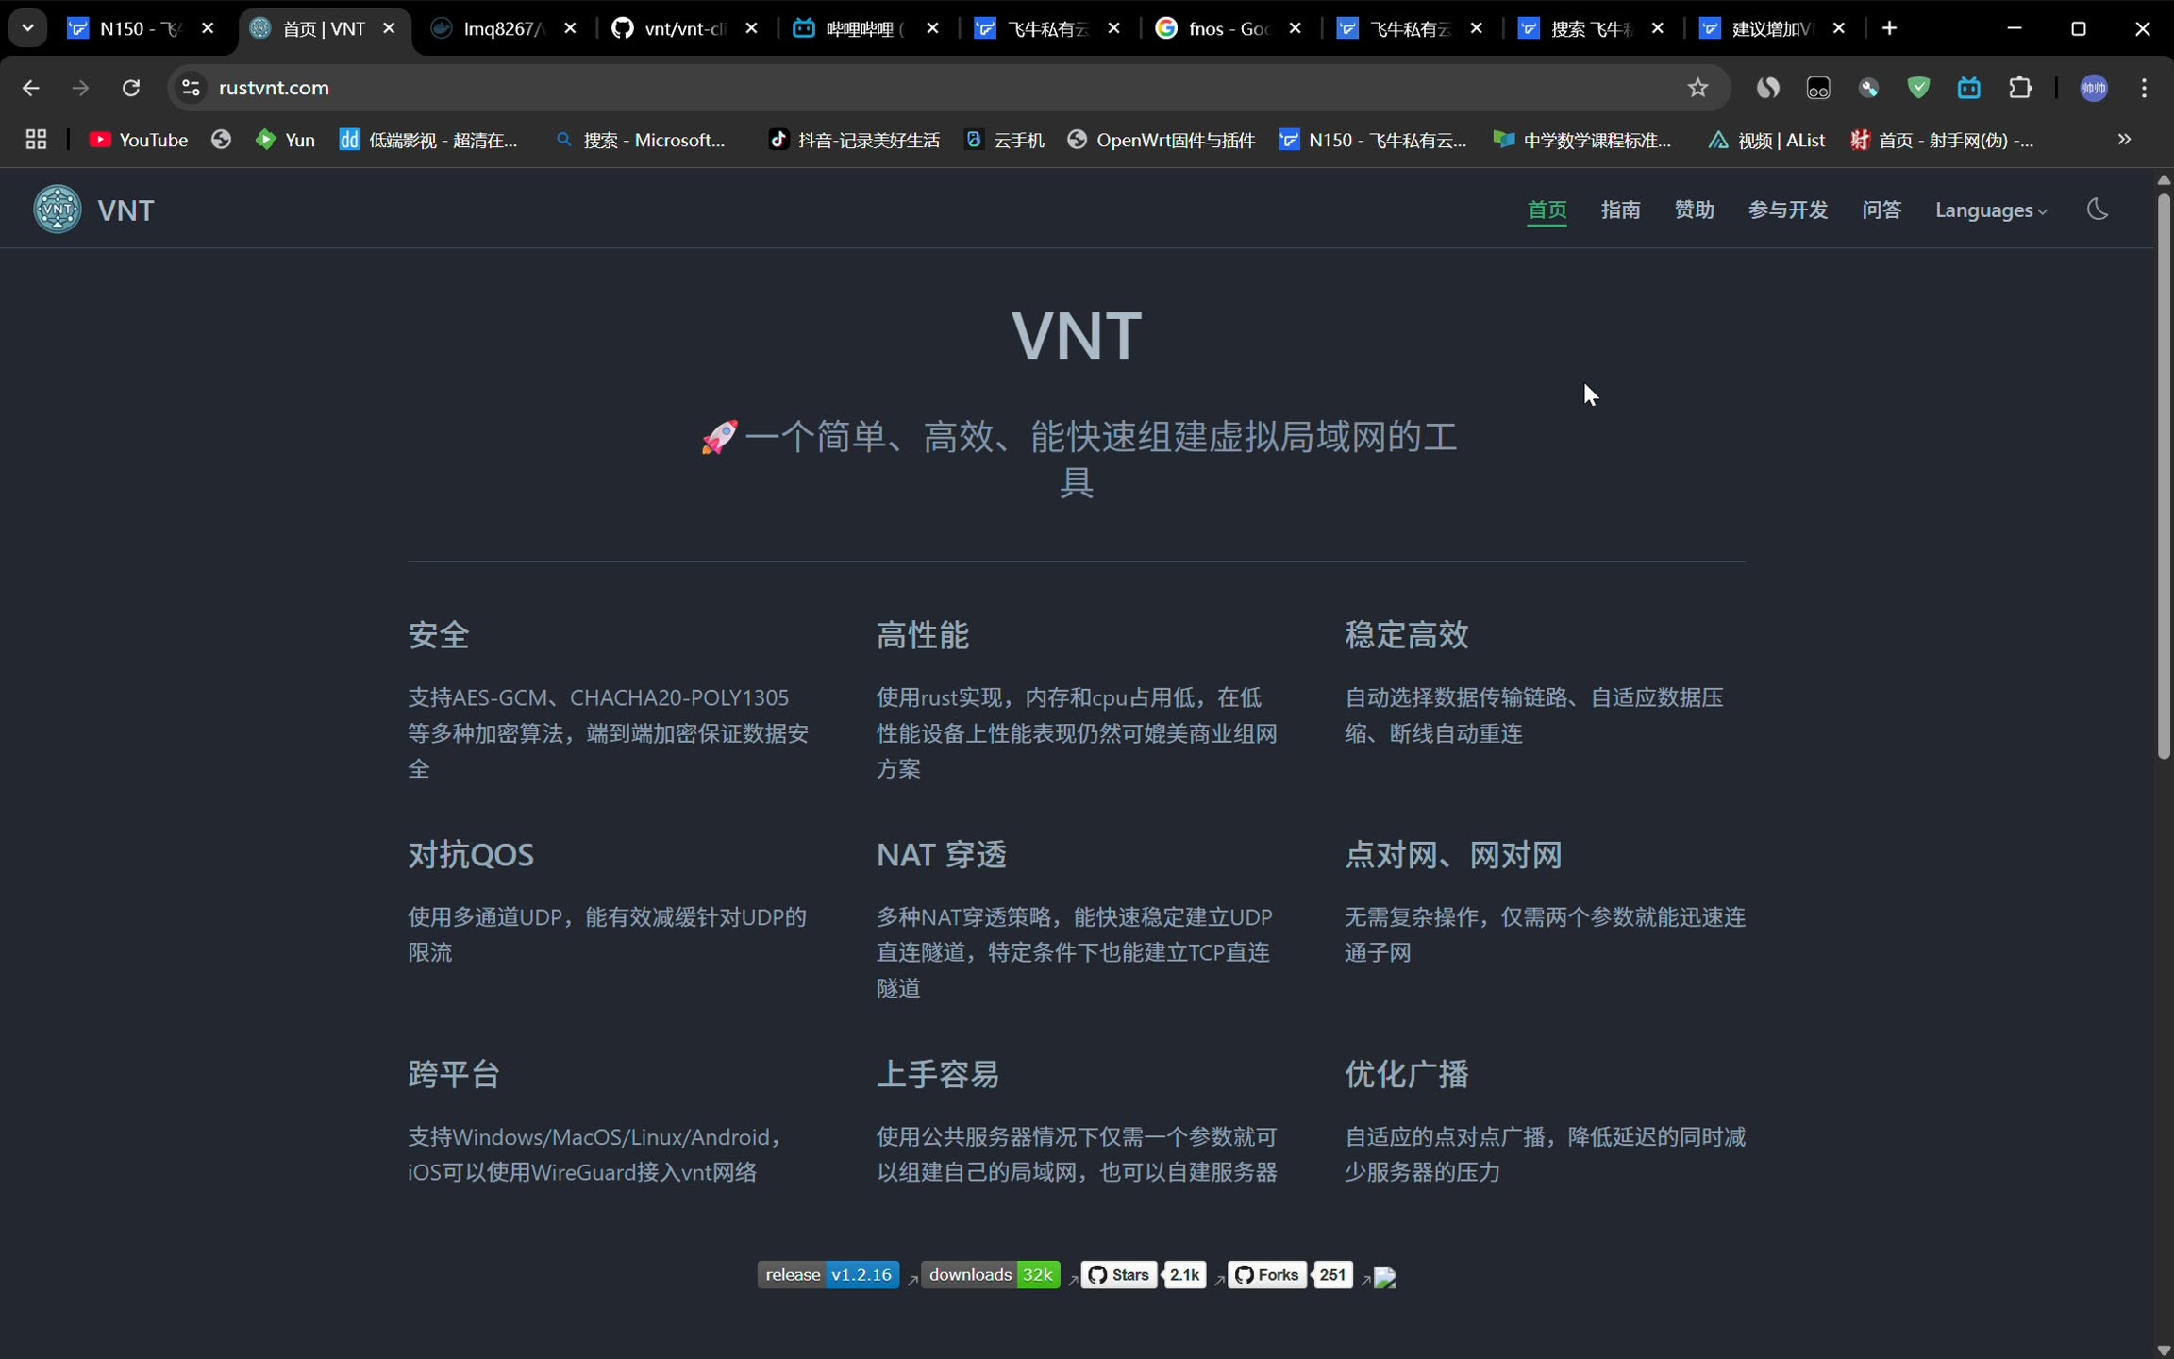Switch to the 搜索 飞牛 tab

[1591, 28]
